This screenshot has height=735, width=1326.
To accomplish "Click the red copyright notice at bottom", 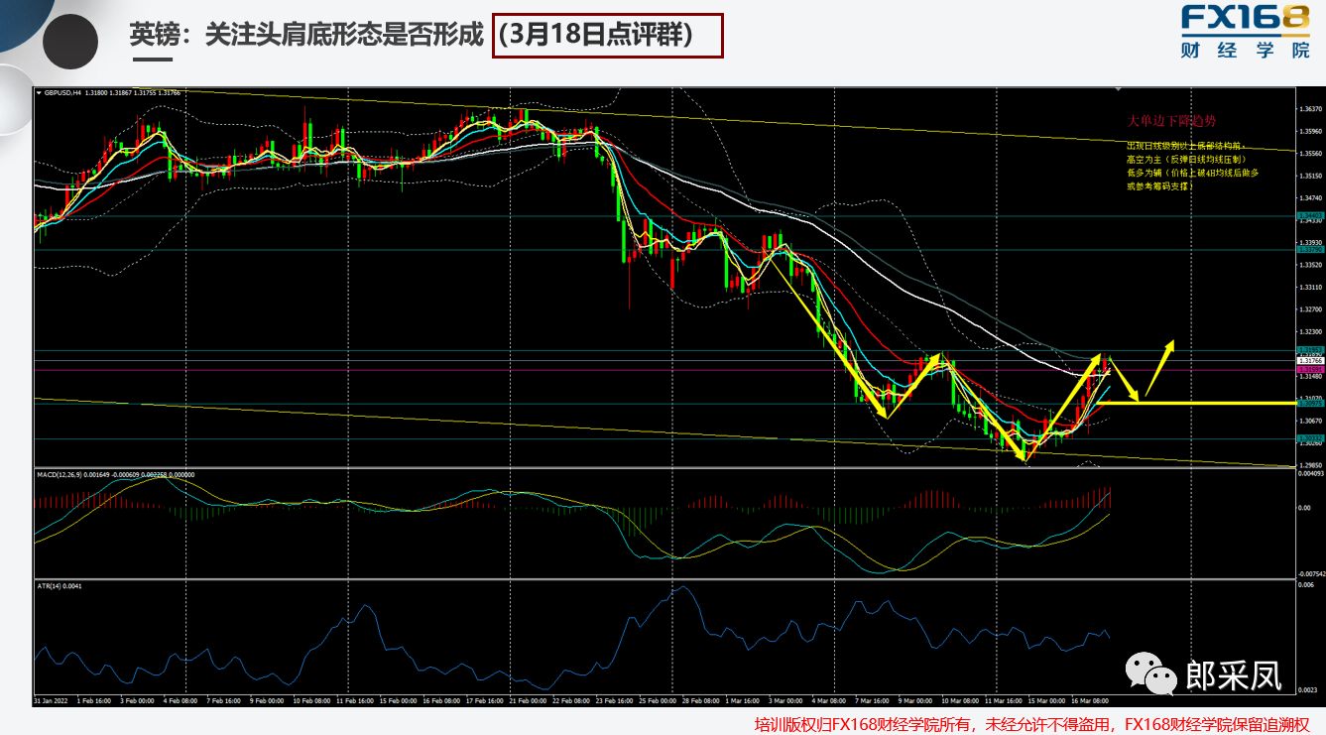I will point(1031,723).
